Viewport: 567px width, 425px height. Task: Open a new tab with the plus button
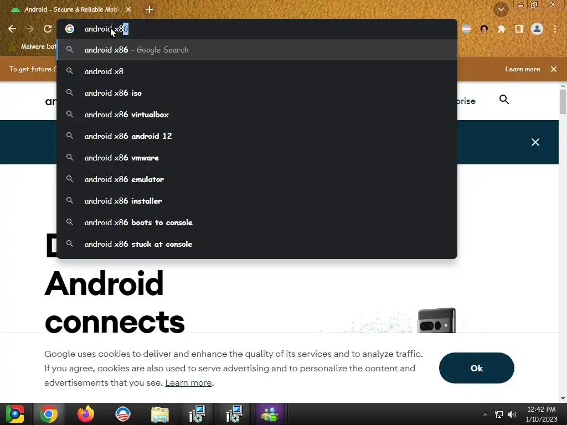(150, 9)
